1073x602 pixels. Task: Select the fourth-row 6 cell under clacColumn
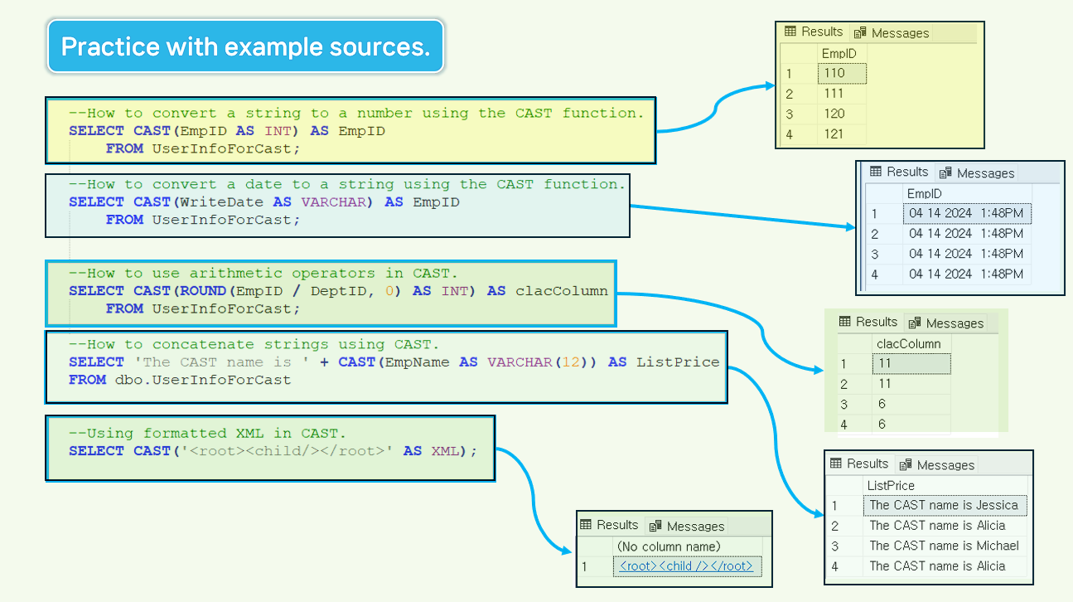click(911, 424)
